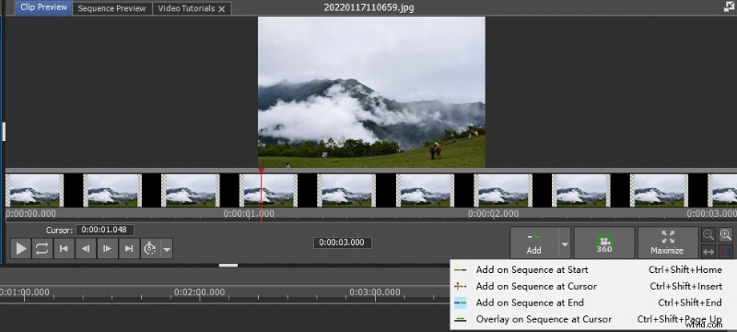Fit clip timeline to width
Screen dimensions: 737x332
(708, 252)
